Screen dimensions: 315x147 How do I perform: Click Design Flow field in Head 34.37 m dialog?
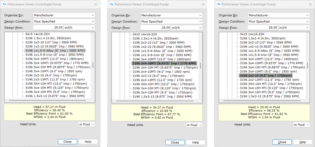155,28
